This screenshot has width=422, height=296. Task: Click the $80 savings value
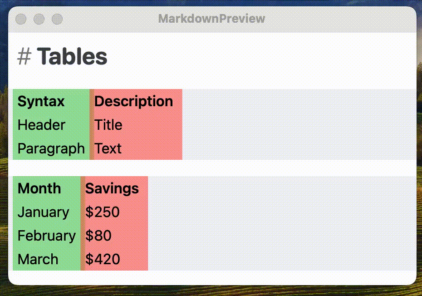tap(98, 236)
